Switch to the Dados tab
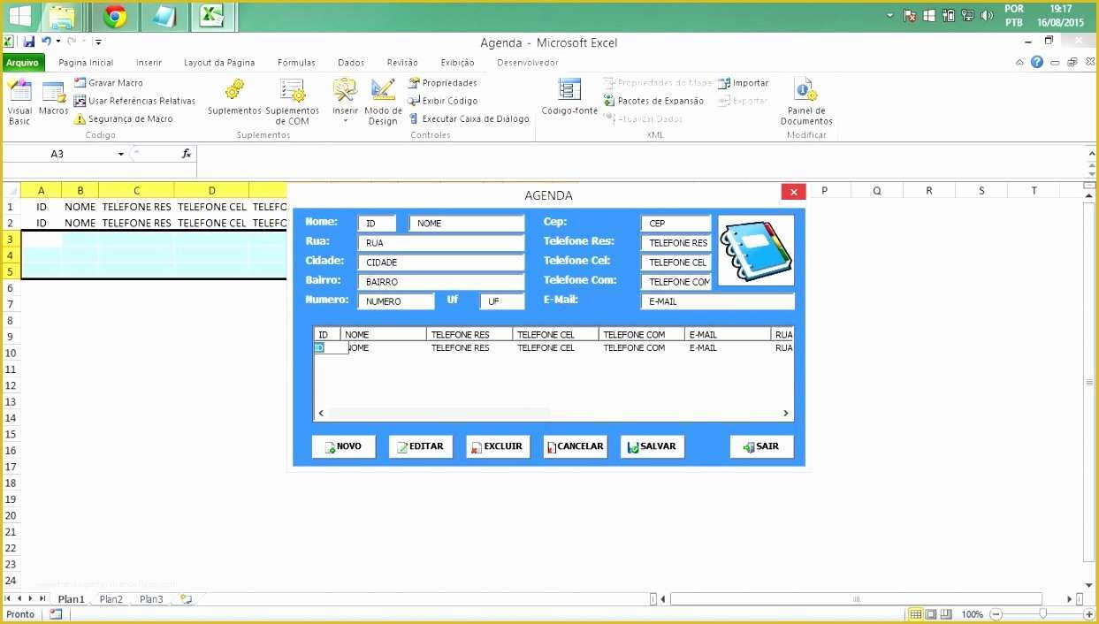Viewport: 1099px width, 624px height. [351, 63]
